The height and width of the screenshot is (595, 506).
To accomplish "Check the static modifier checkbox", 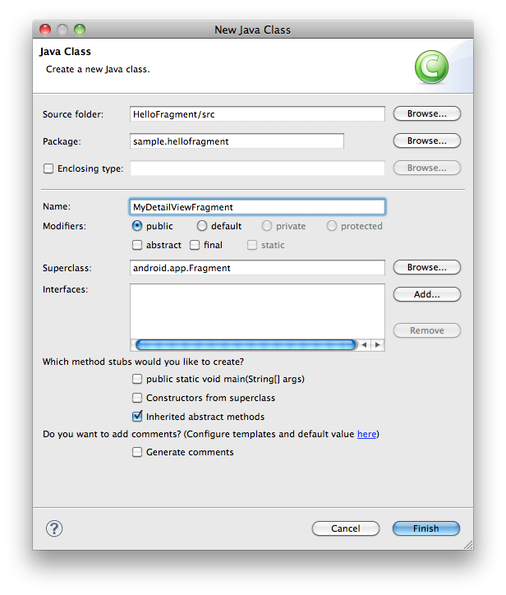I will 252,245.
